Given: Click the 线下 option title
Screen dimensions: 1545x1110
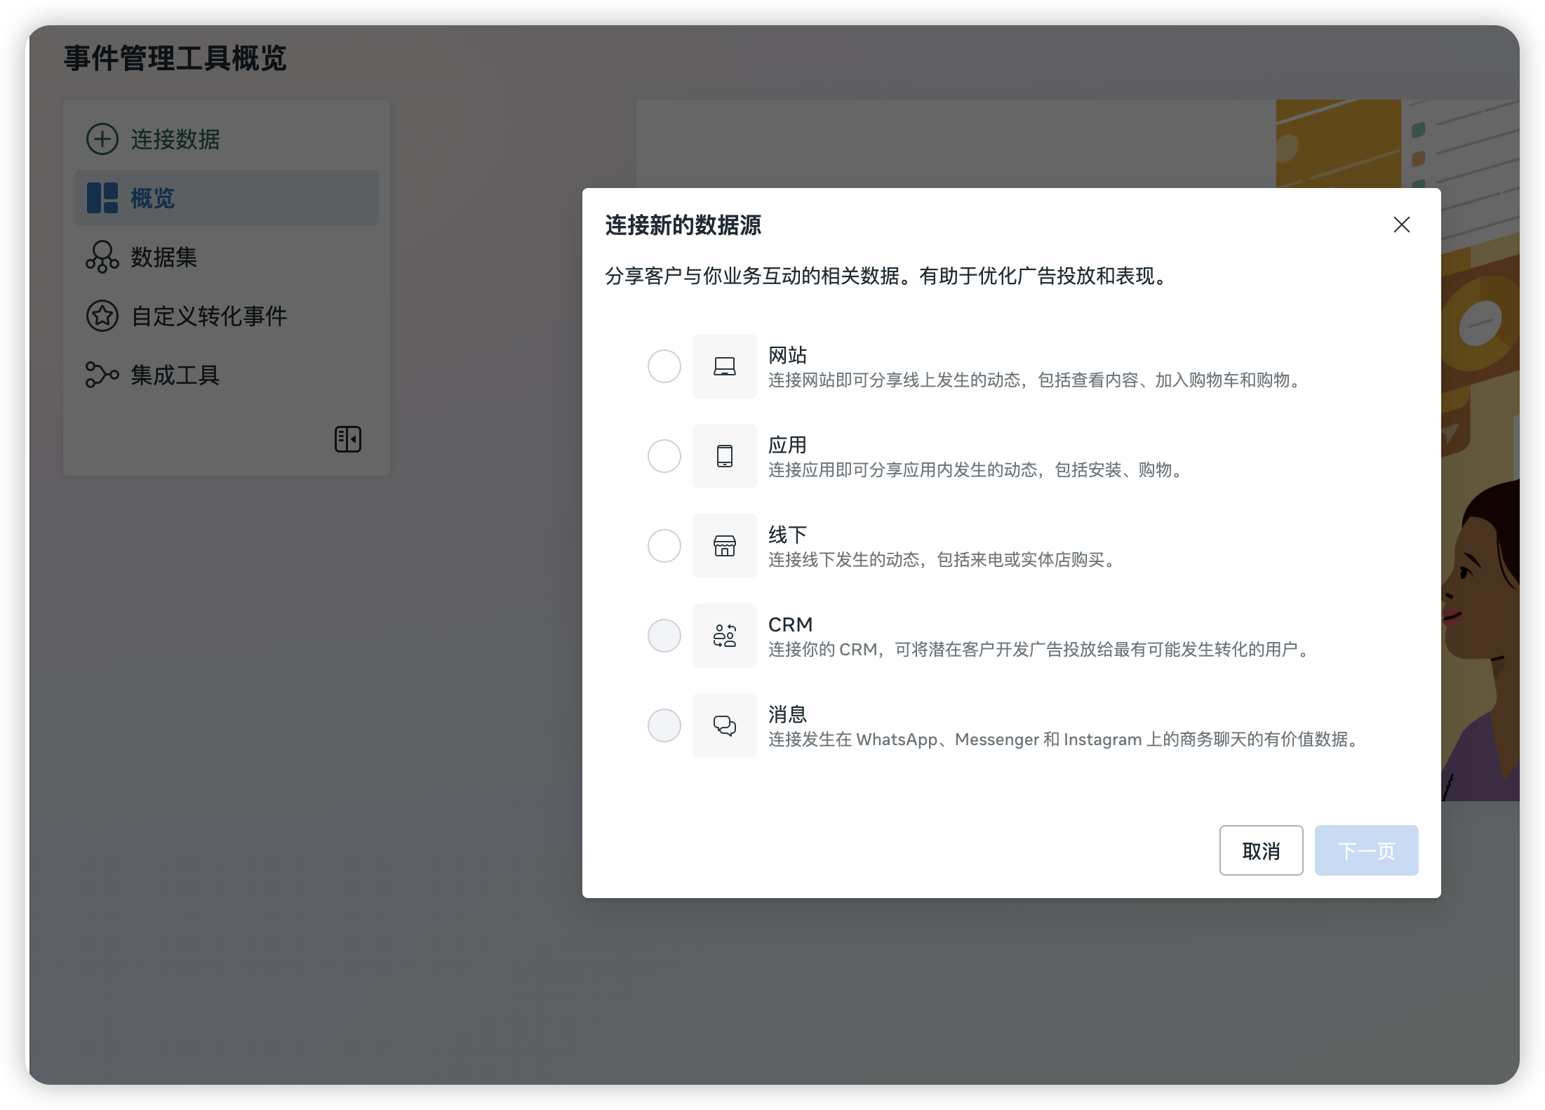Looking at the screenshot, I should pyautogui.click(x=787, y=535).
